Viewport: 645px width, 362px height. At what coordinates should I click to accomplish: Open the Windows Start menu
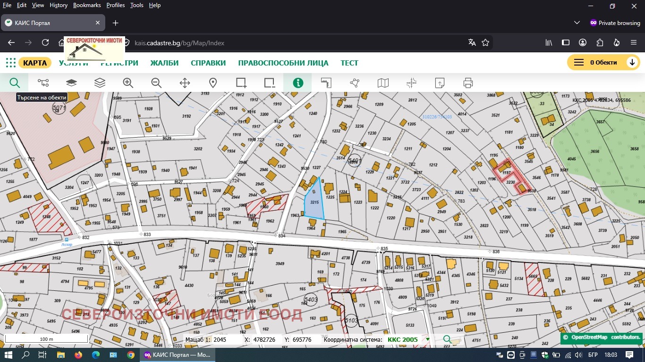point(8,354)
